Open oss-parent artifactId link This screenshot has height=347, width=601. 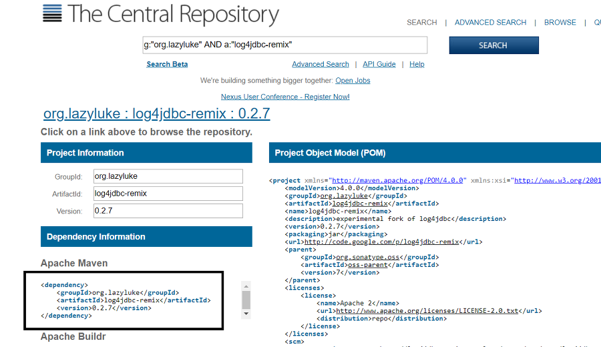[367, 265]
